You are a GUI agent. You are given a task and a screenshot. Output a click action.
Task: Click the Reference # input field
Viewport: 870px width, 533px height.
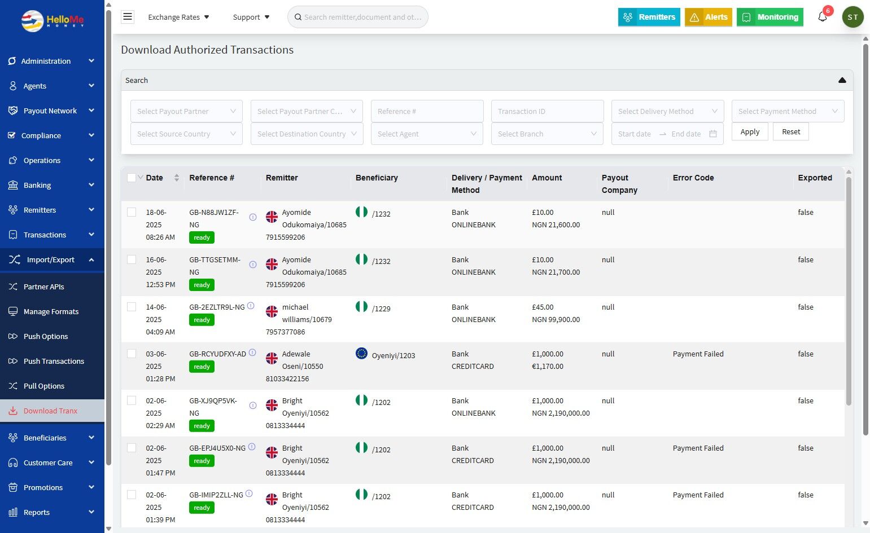[x=427, y=112]
